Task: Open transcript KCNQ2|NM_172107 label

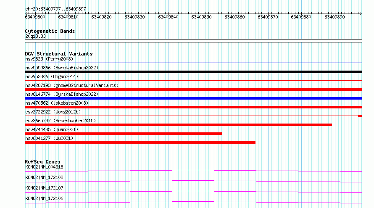Action: [44, 188]
